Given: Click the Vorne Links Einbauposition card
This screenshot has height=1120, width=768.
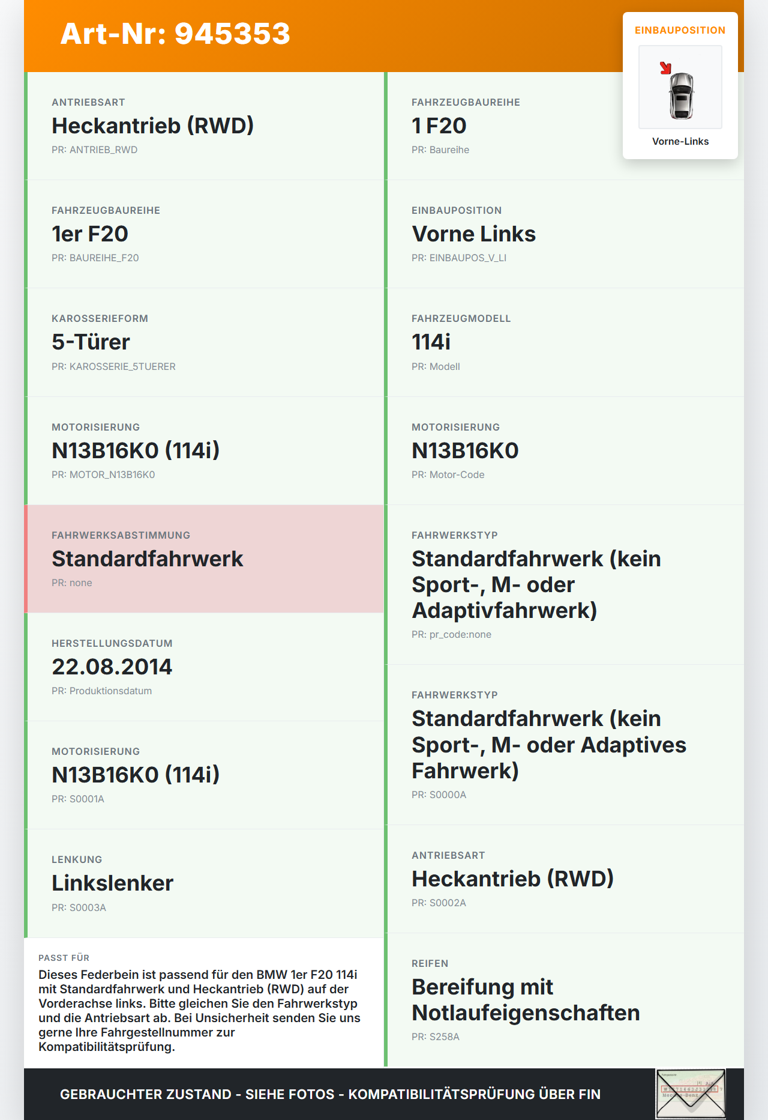Looking at the screenshot, I should pos(564,234).
